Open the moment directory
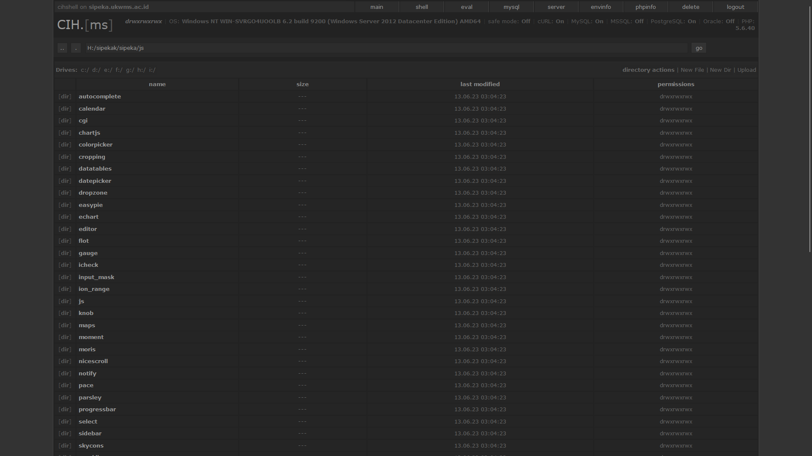Image resolution: width=812 pixels, height=456 pixels. pyautogui.click(x=91, y=337)
